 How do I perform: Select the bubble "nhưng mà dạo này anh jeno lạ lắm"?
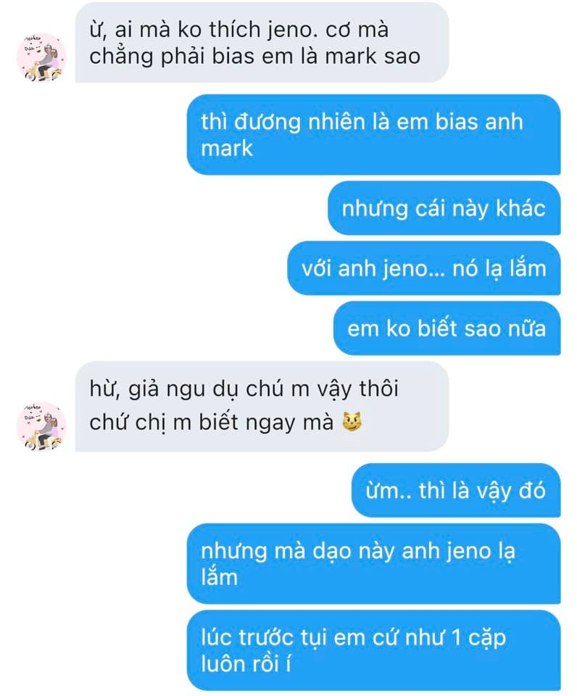coord(374,564)
